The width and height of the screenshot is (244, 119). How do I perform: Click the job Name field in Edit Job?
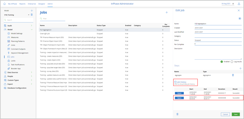coord(218,24)
